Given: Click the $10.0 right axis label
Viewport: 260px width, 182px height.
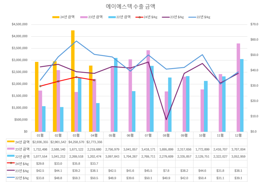Looking at the screenshot, I should [x=254, y=116].
